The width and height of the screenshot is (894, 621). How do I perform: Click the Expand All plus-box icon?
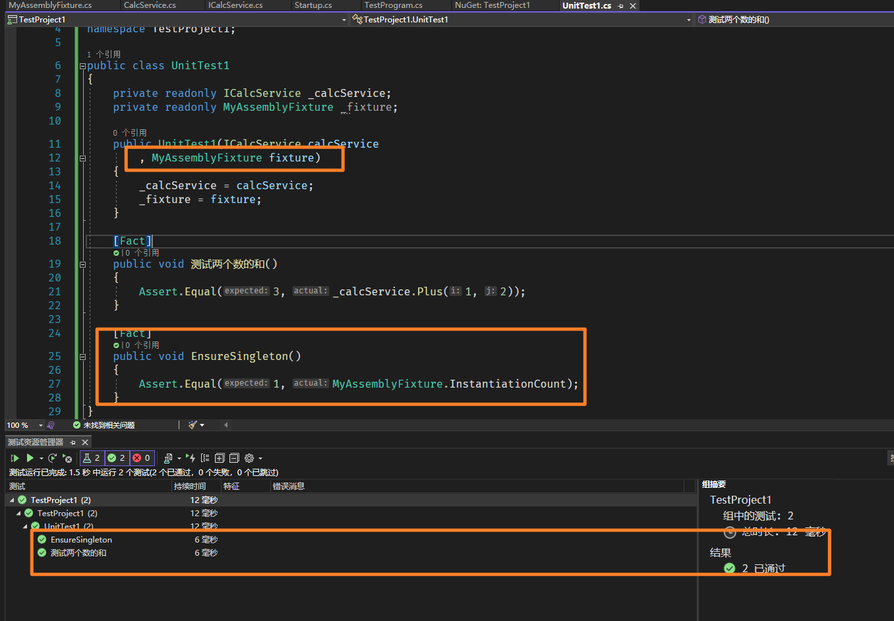(220, 458)
